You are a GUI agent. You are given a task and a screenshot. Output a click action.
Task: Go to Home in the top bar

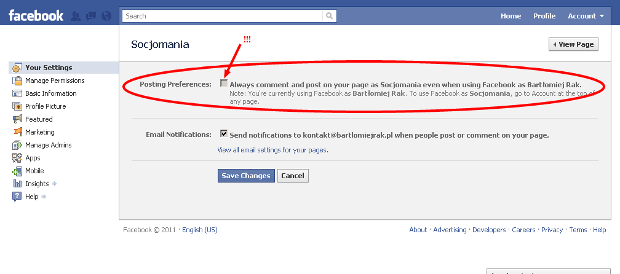511,16
